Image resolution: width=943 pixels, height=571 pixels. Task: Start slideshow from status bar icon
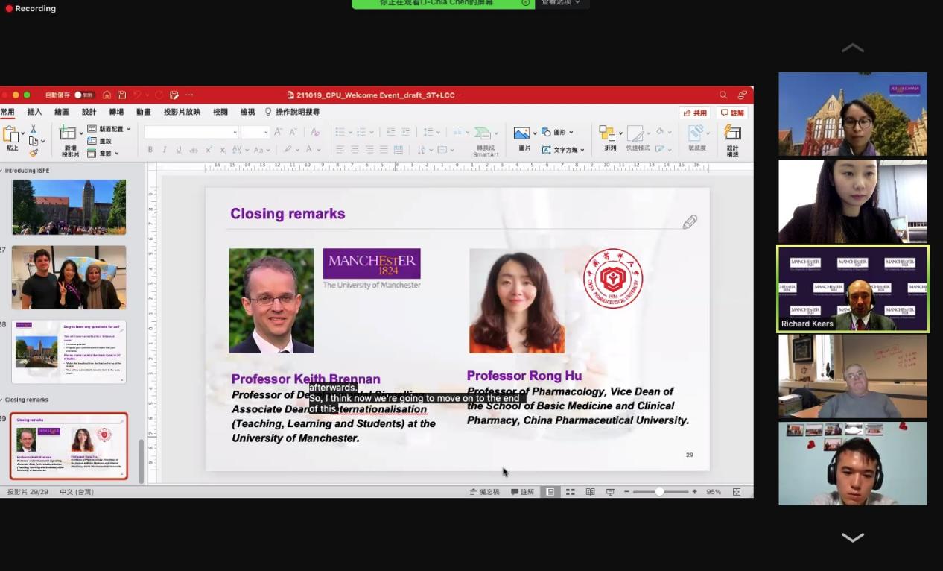[610, 492]
